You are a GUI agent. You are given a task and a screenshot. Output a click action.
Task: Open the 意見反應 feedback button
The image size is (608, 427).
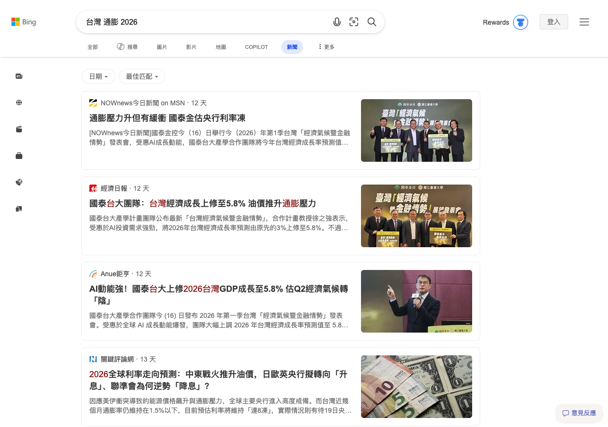click(579, 413)
